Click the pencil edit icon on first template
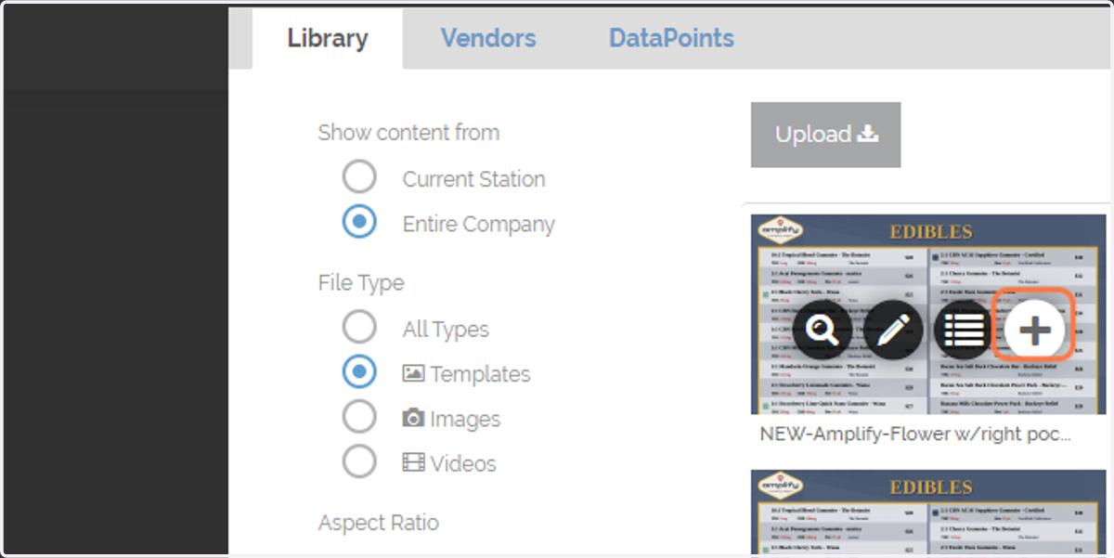 click(x=893, y=330)
